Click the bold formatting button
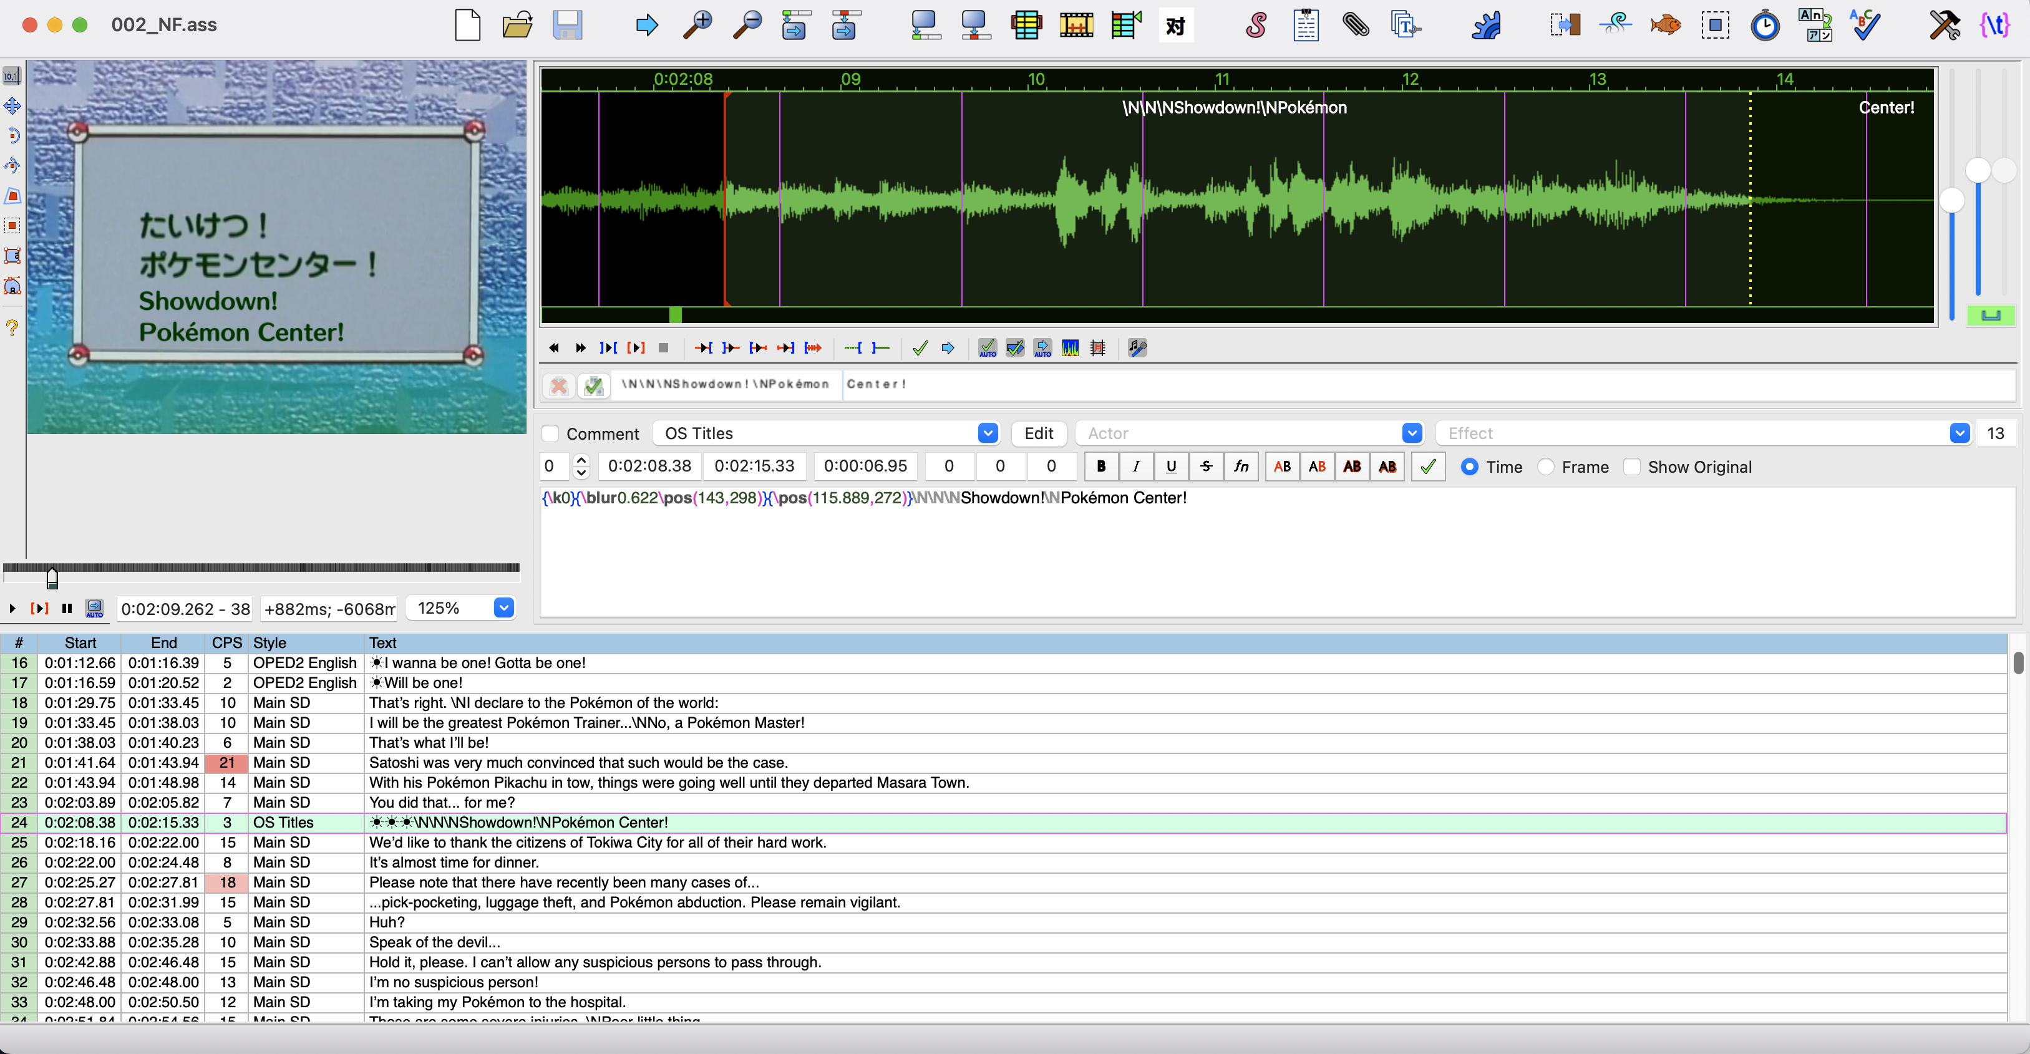Image resolution: width=2030 pixels, height=1054 pixels. point(1101,467)
